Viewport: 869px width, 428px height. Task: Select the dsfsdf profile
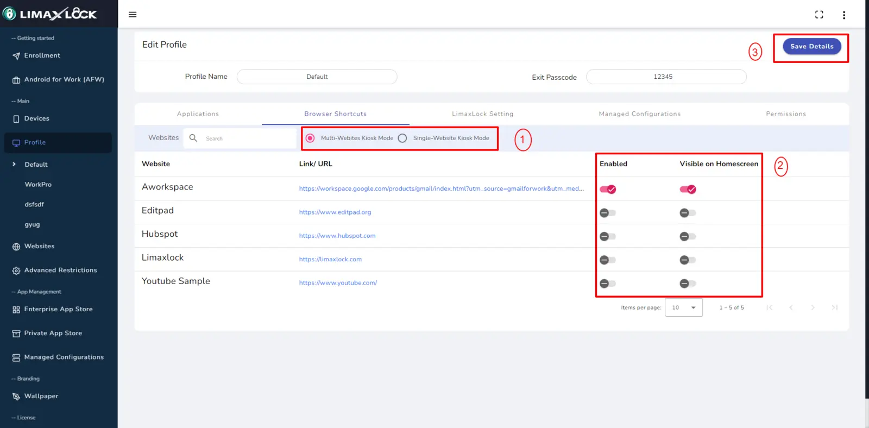(x=34, y=205)
